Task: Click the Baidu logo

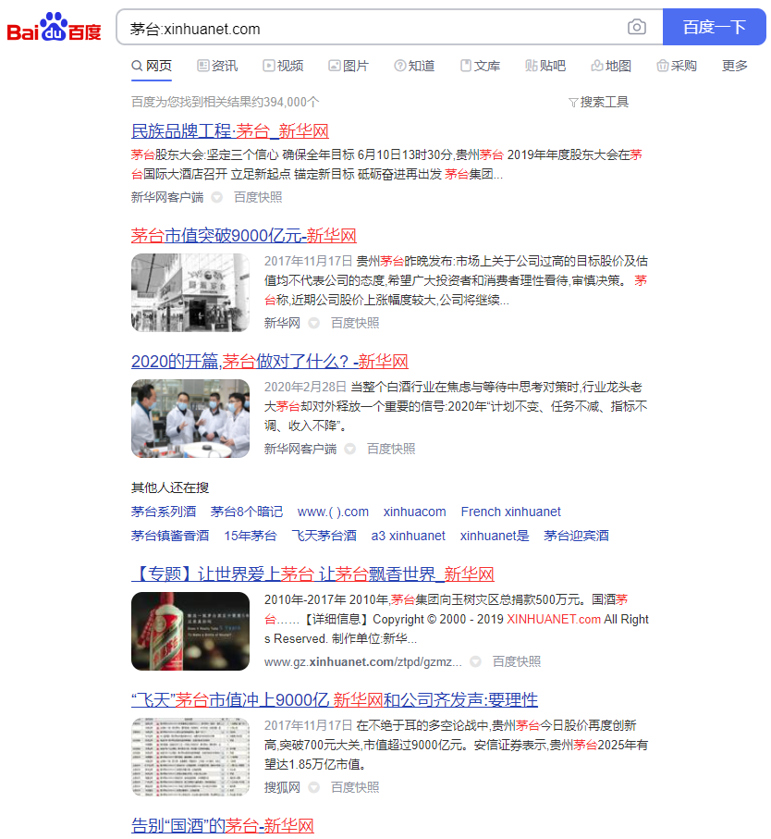Action: [x=54, y=27]
